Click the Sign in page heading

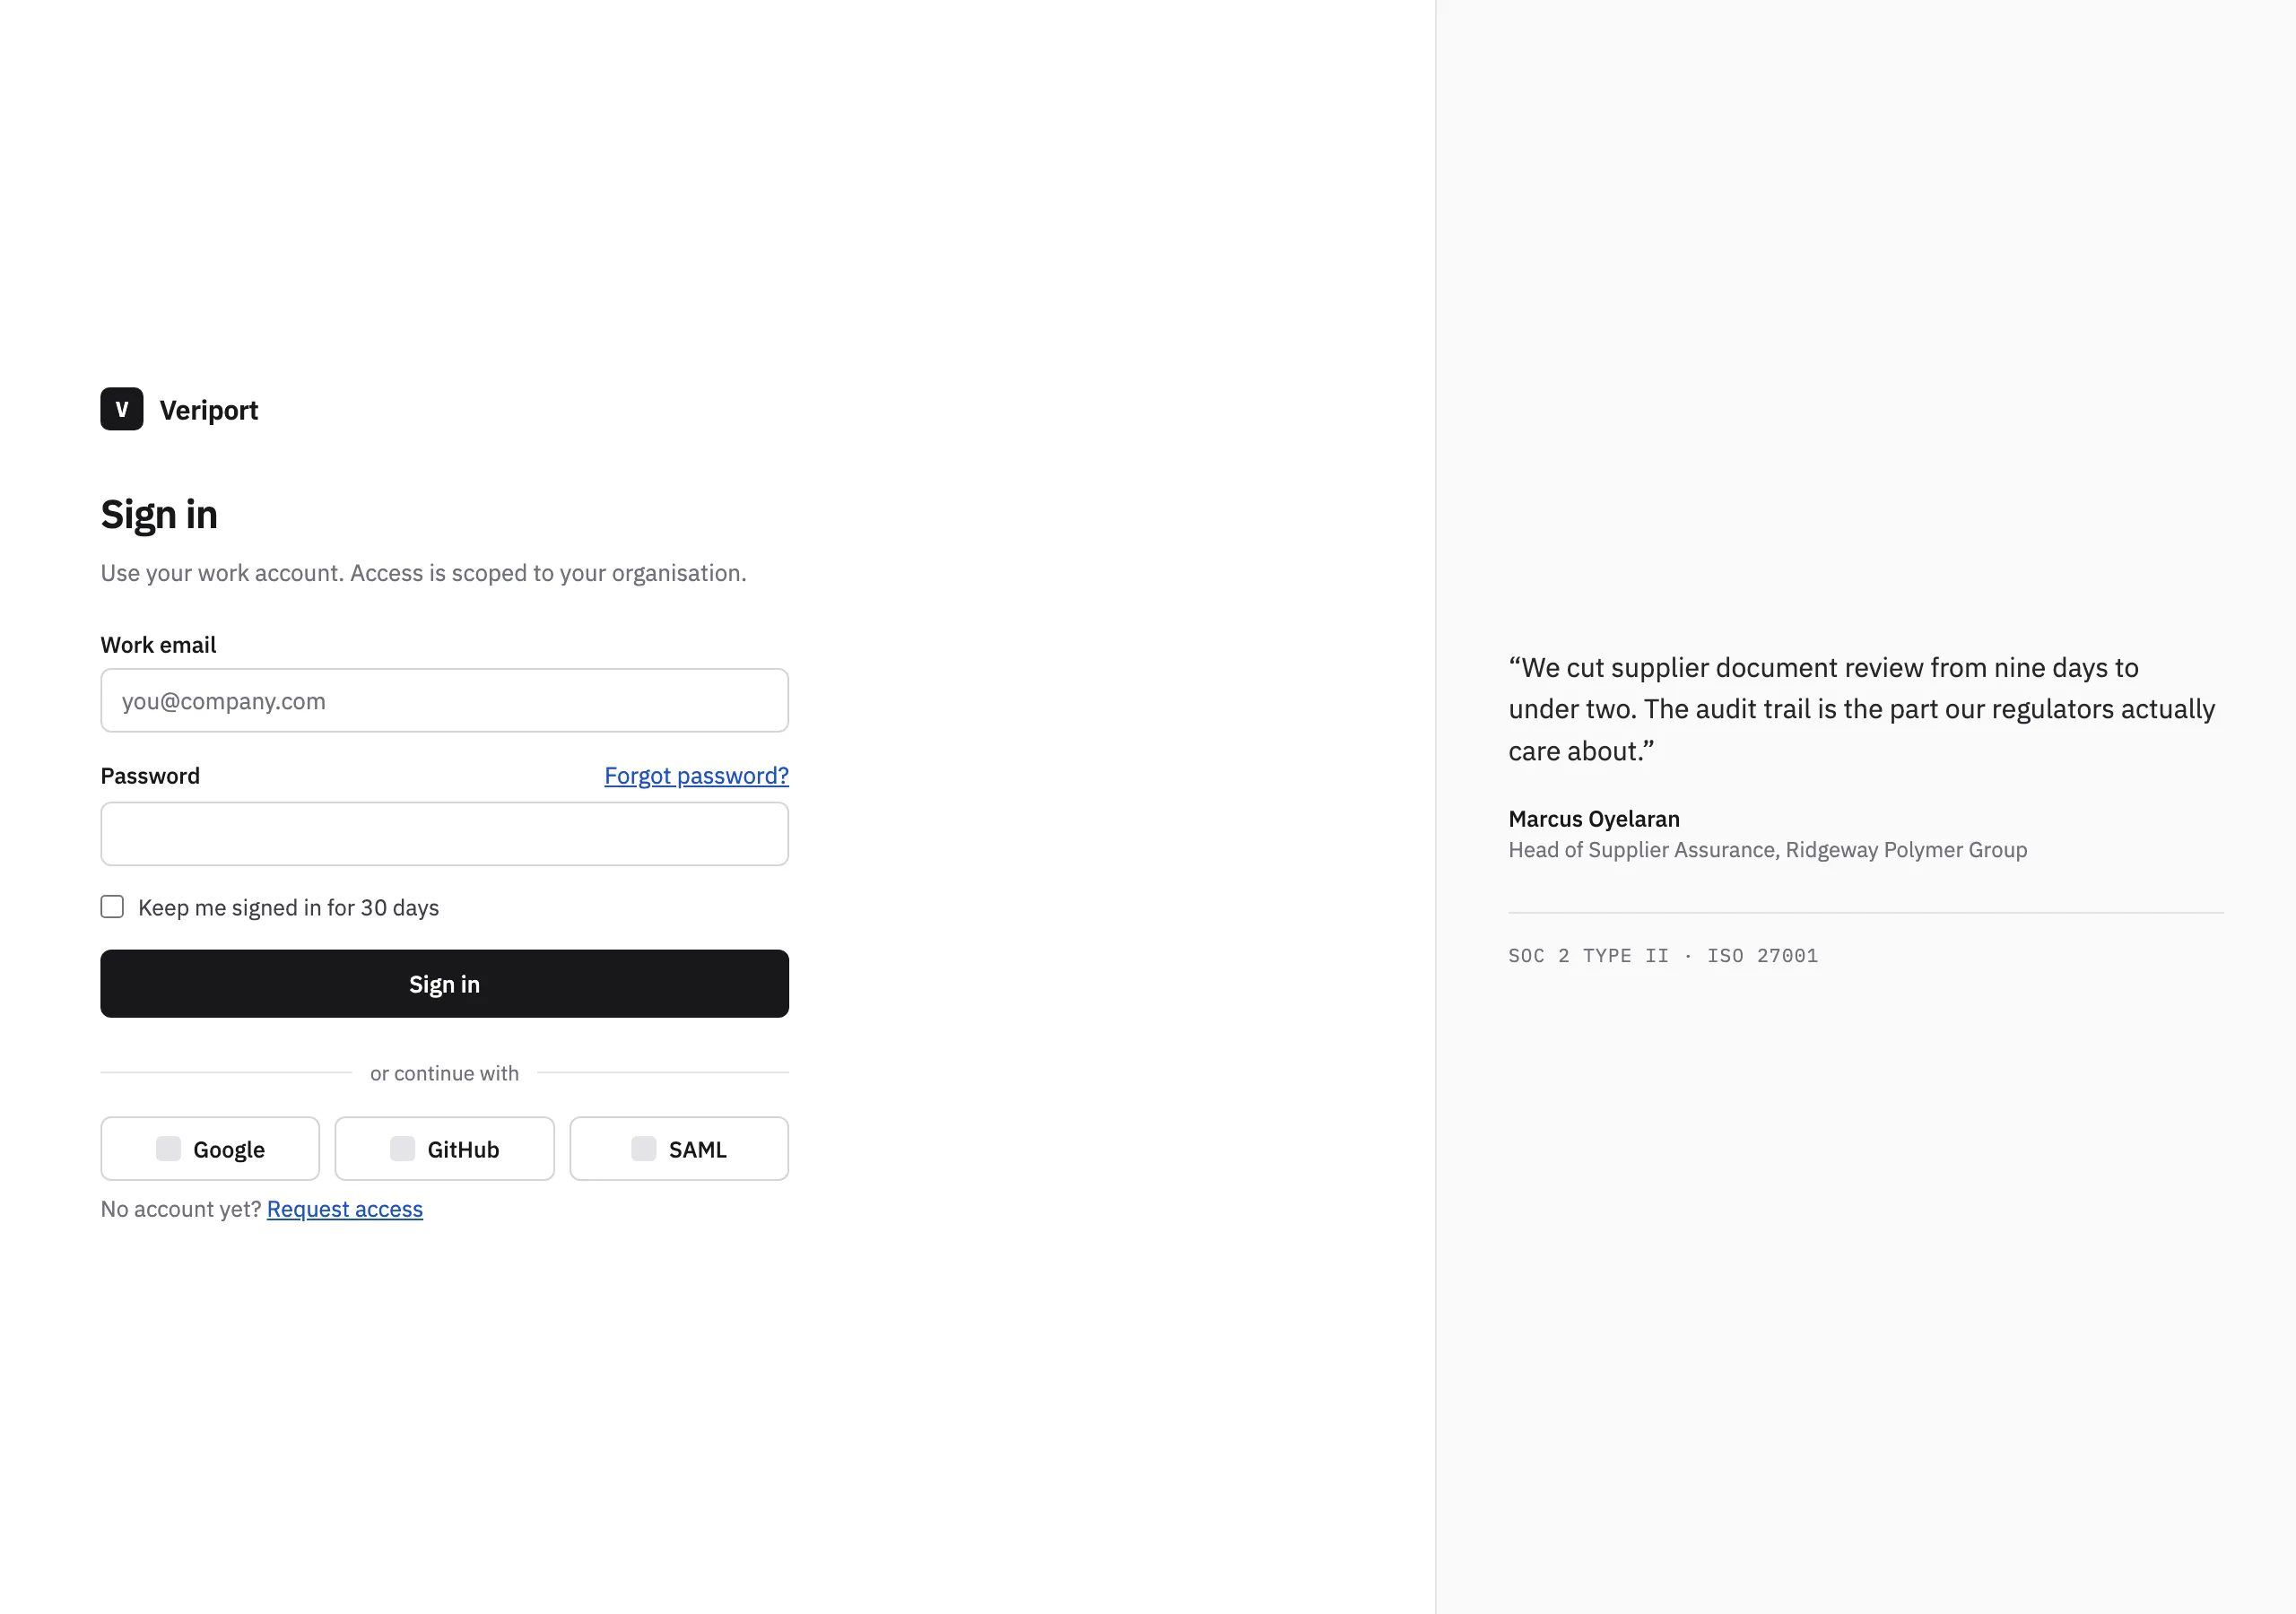[159, 514]
